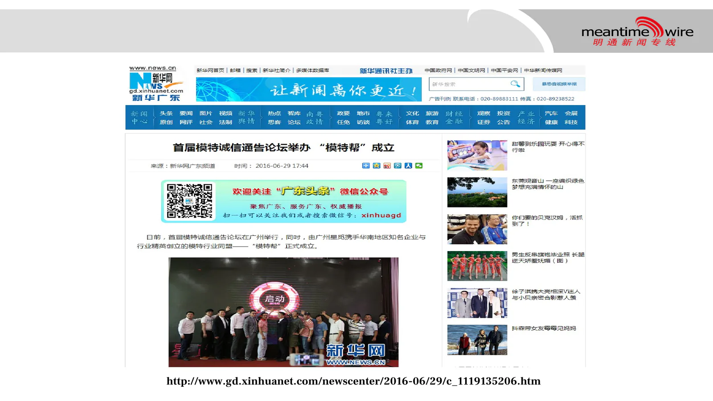Viewport: 713px width, 401px height.
Task: Select 公告 in navigation bar
Action: point(504,122)
